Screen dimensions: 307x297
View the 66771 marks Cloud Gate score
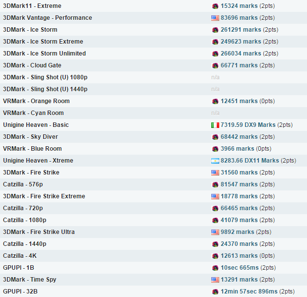(x=240, y=65)
